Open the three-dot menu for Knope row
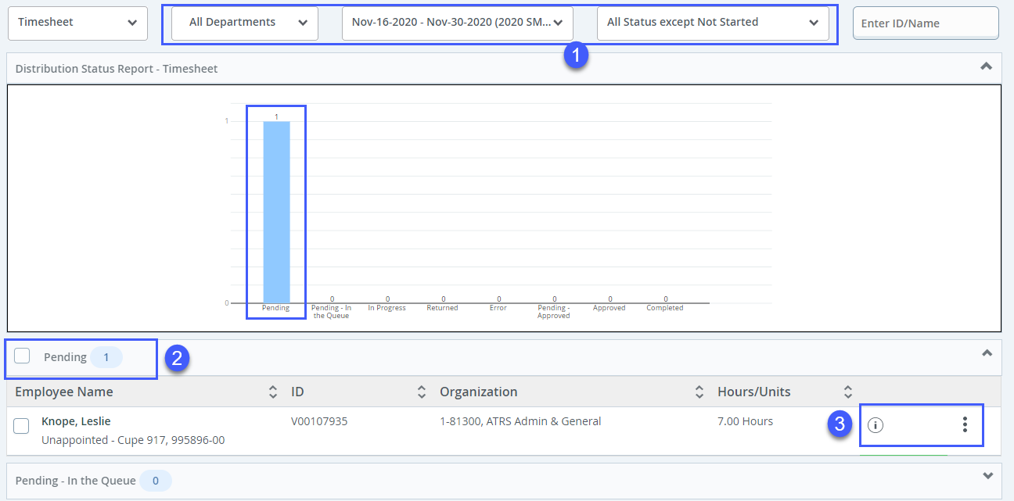Image resolution: width=1014 pixels, height=501 pixels. [965, 424]
